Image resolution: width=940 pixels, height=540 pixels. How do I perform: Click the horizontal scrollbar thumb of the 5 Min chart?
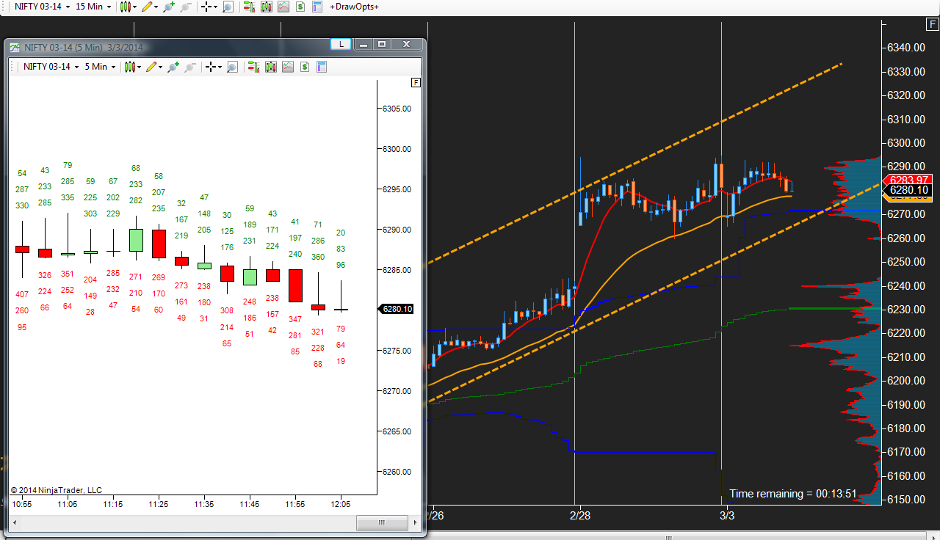[x=381, y=523]
